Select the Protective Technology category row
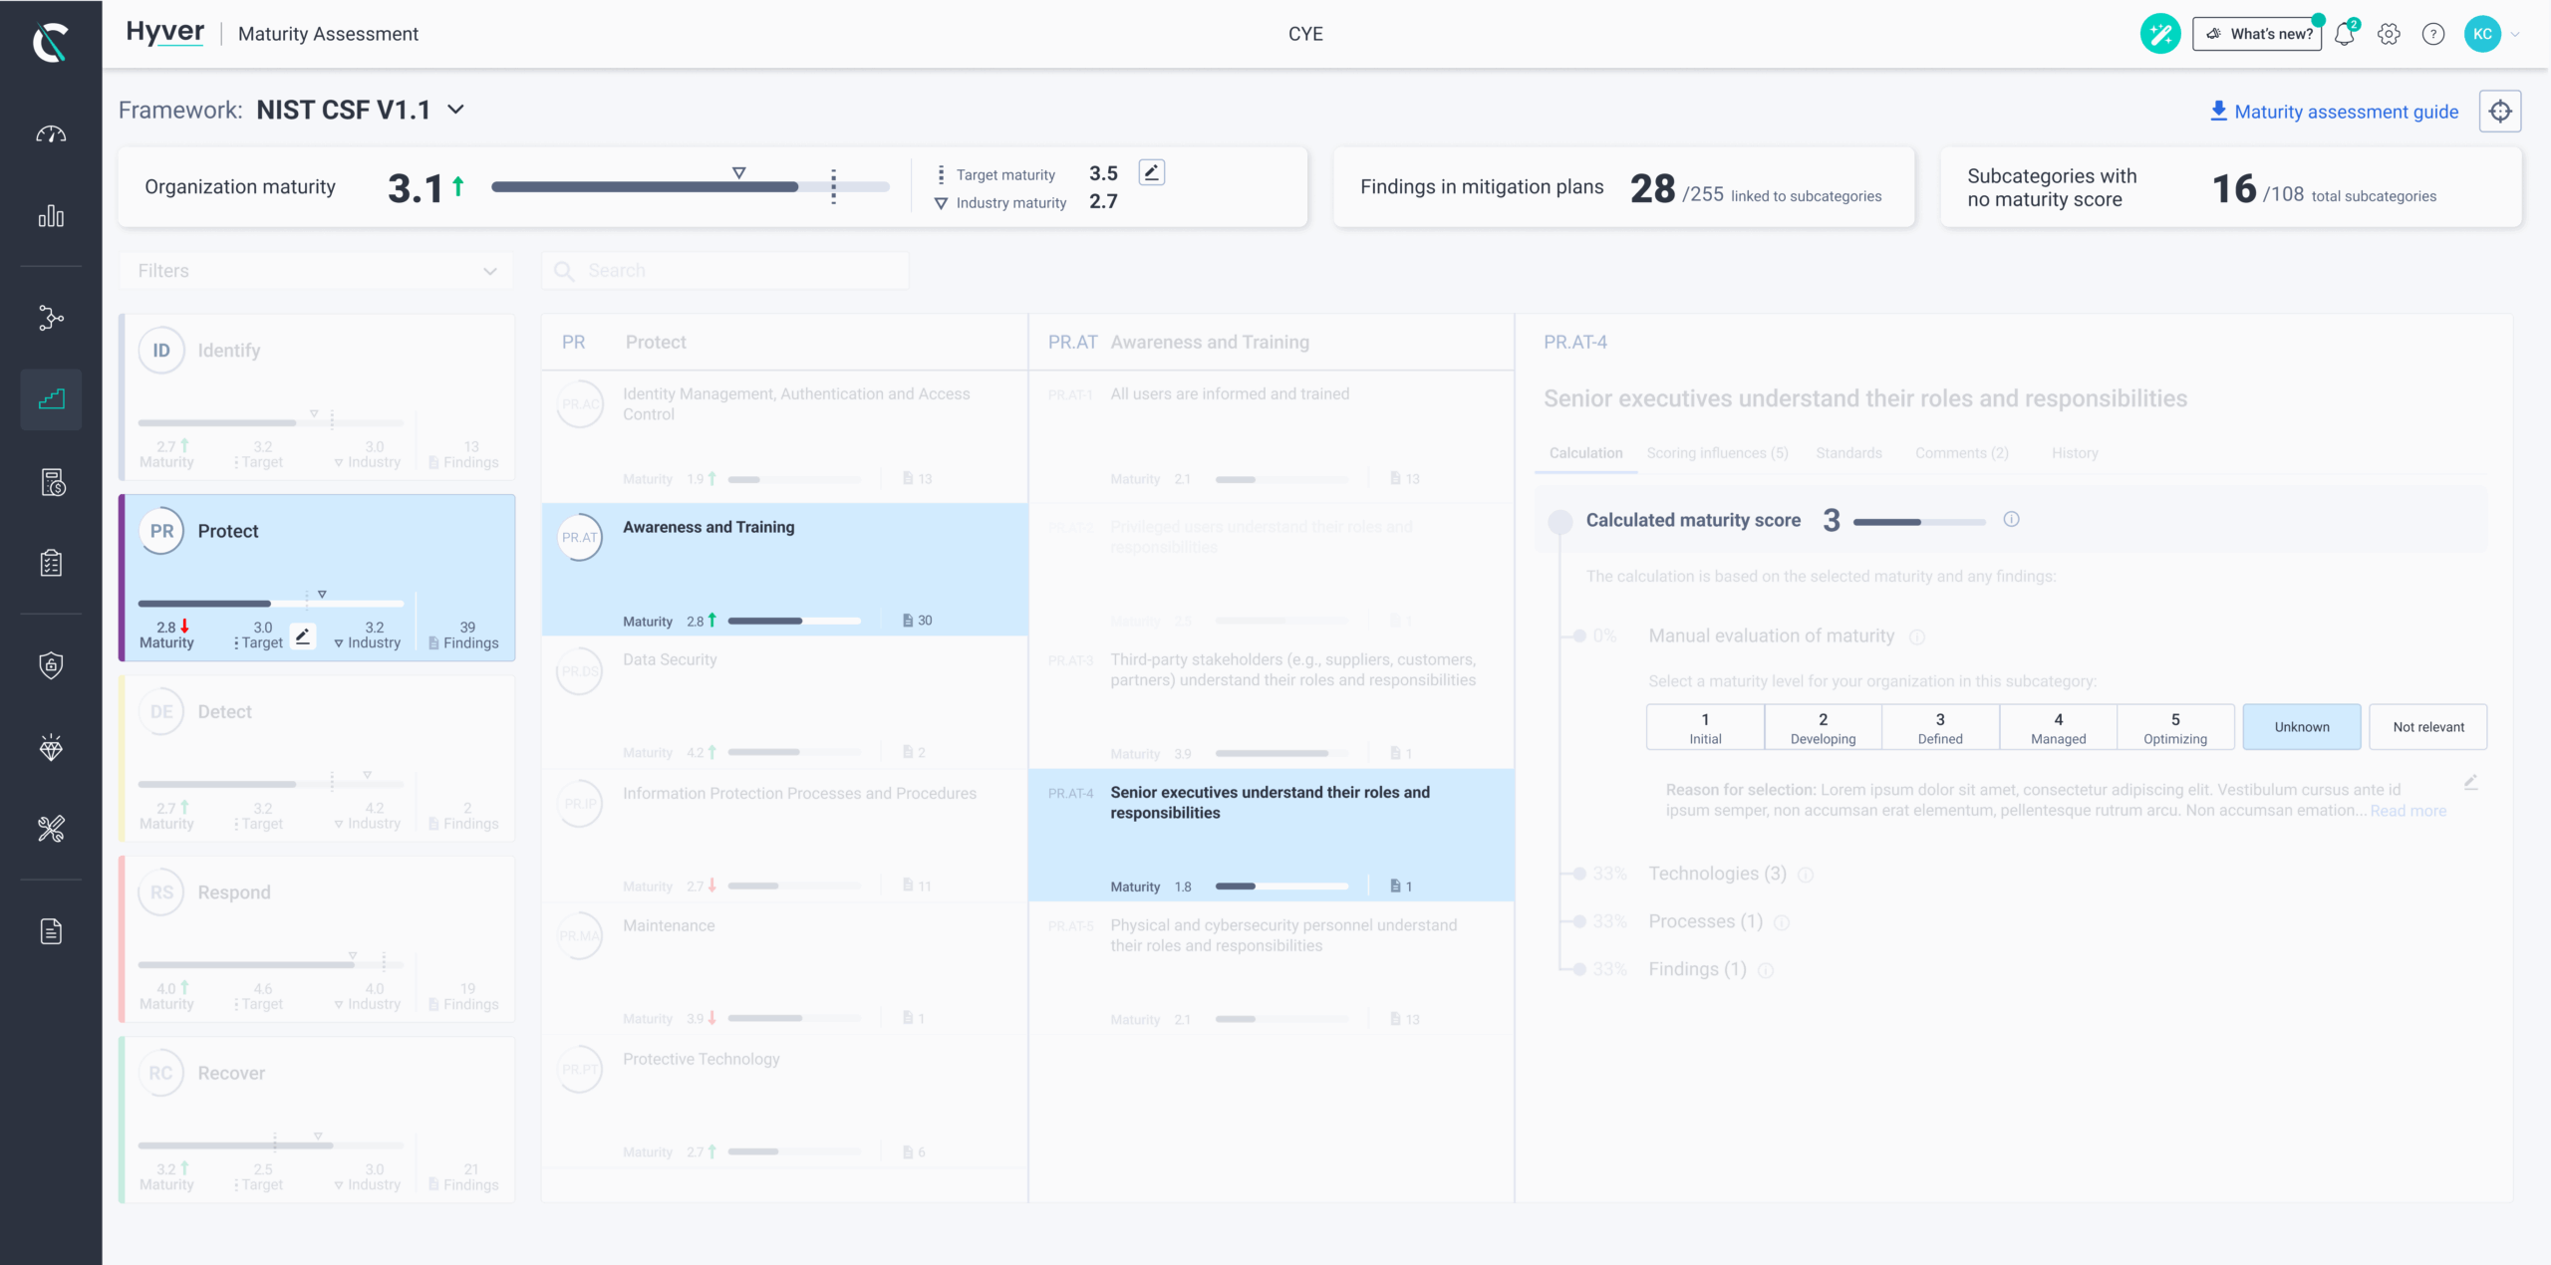The height and width of the screenshot is (1265, 2551). click(784, 1103)
